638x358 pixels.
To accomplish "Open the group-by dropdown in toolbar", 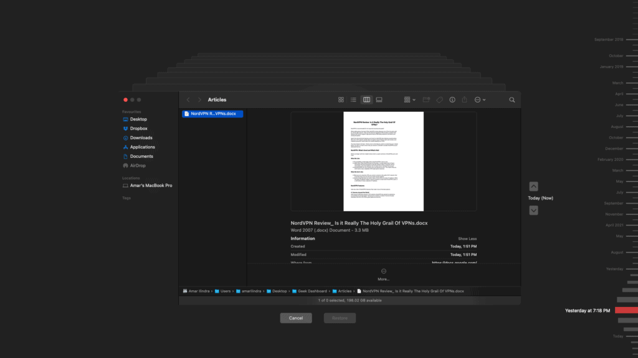I will tap(410, 100).
